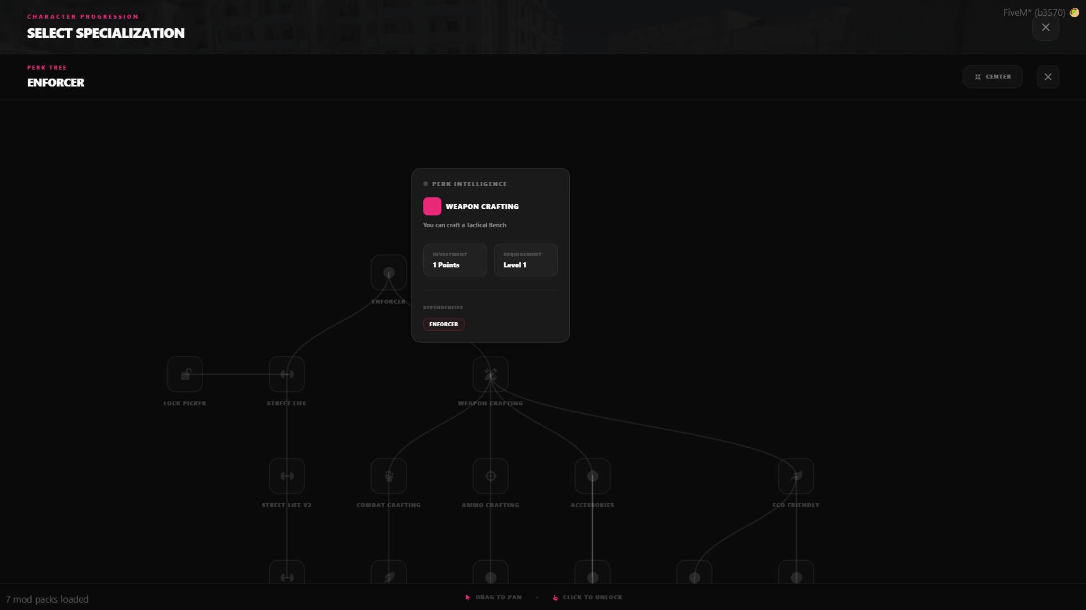Select the Enforcer root perk node
The image size is (1086, 610).
[x=389, y=272]
